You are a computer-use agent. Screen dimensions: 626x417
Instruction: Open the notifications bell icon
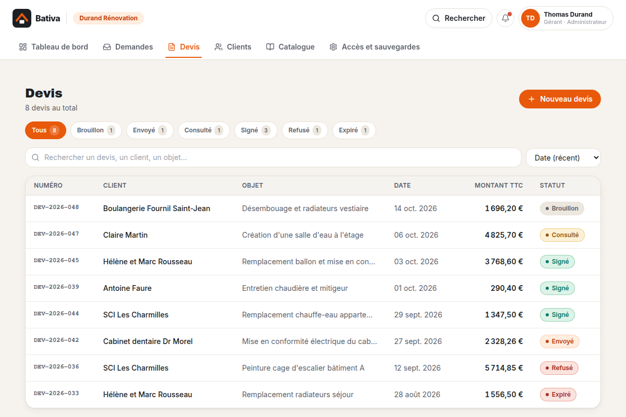[x=505, y=18]
